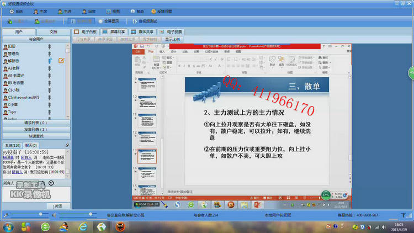Click the 音视频测试 audio-video test button
Image resolution: width=414 pixels, height=233 pixels.
145,21
